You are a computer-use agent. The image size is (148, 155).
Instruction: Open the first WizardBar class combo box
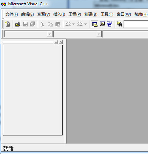click(28, 34)
